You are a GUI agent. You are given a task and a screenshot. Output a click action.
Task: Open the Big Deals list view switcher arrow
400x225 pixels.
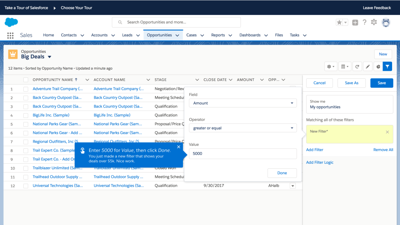pos(50,57)
